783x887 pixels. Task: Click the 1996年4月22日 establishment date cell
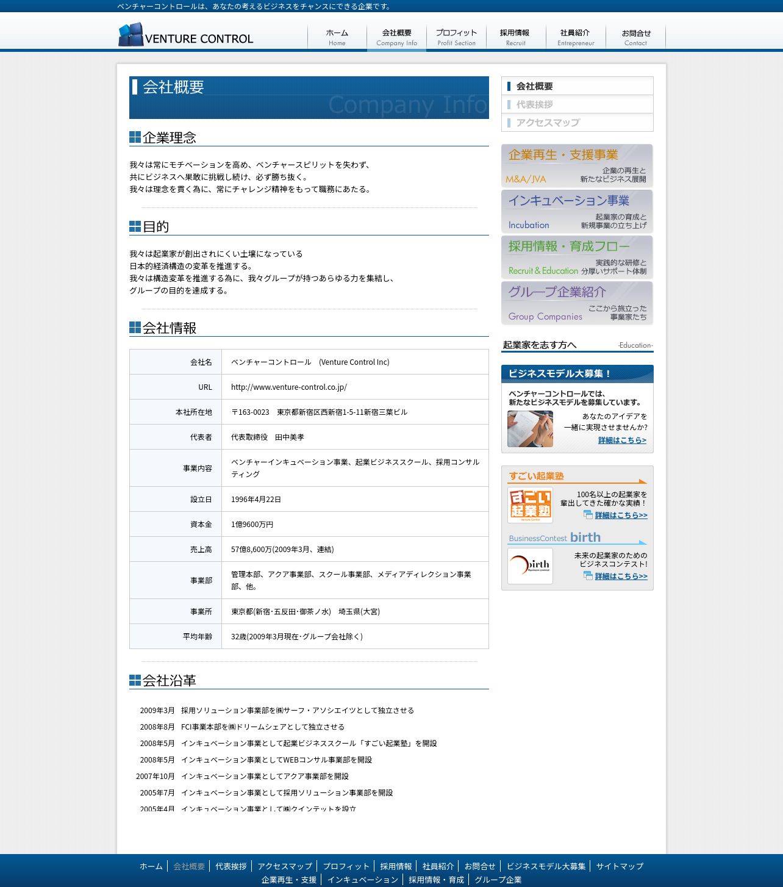tap(355, 499)
